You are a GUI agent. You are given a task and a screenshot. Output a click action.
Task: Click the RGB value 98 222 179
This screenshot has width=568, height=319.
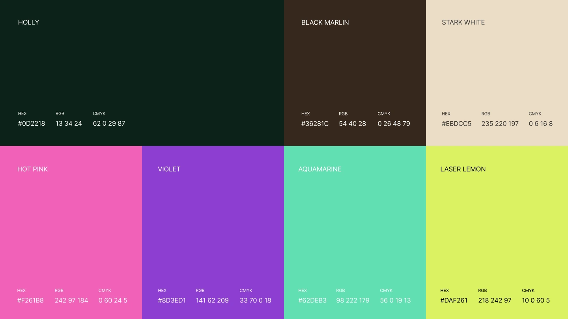tap(353, 300)
